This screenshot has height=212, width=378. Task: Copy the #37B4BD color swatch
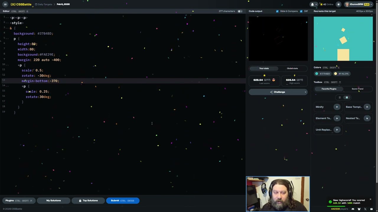322,74
